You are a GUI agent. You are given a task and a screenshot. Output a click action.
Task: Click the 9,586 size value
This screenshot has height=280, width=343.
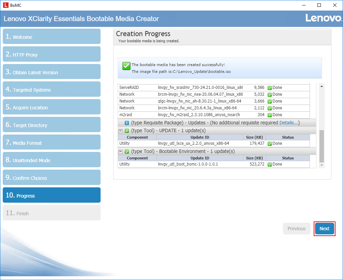(259, 88)
